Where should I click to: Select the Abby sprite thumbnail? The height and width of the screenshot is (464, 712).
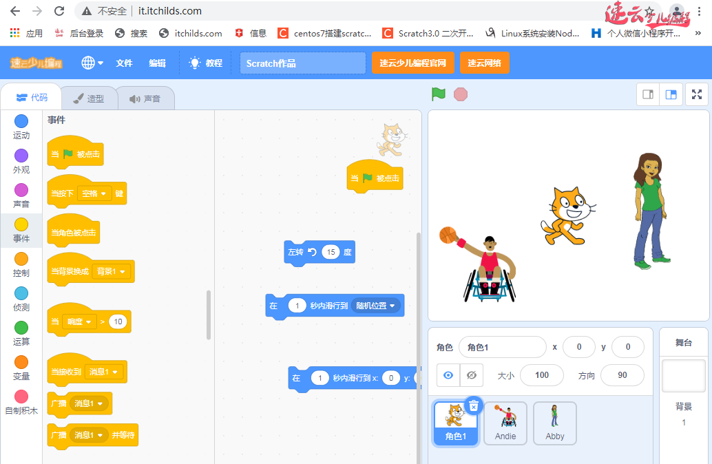(x=554, y=423)
